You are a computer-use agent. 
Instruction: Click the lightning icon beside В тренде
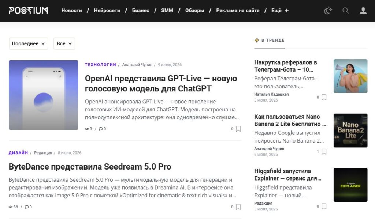[257, 40]
